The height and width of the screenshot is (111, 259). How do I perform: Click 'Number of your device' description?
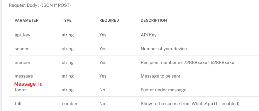tap(164, 49)
